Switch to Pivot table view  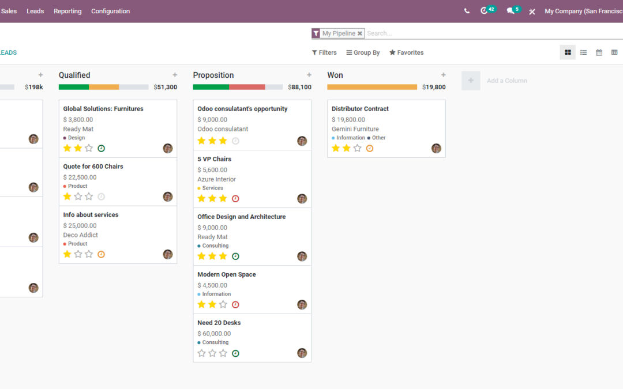(614, 52)
